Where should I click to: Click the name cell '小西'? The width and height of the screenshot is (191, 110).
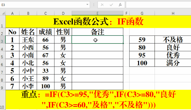pyautogui.click(x=28, y=47)
